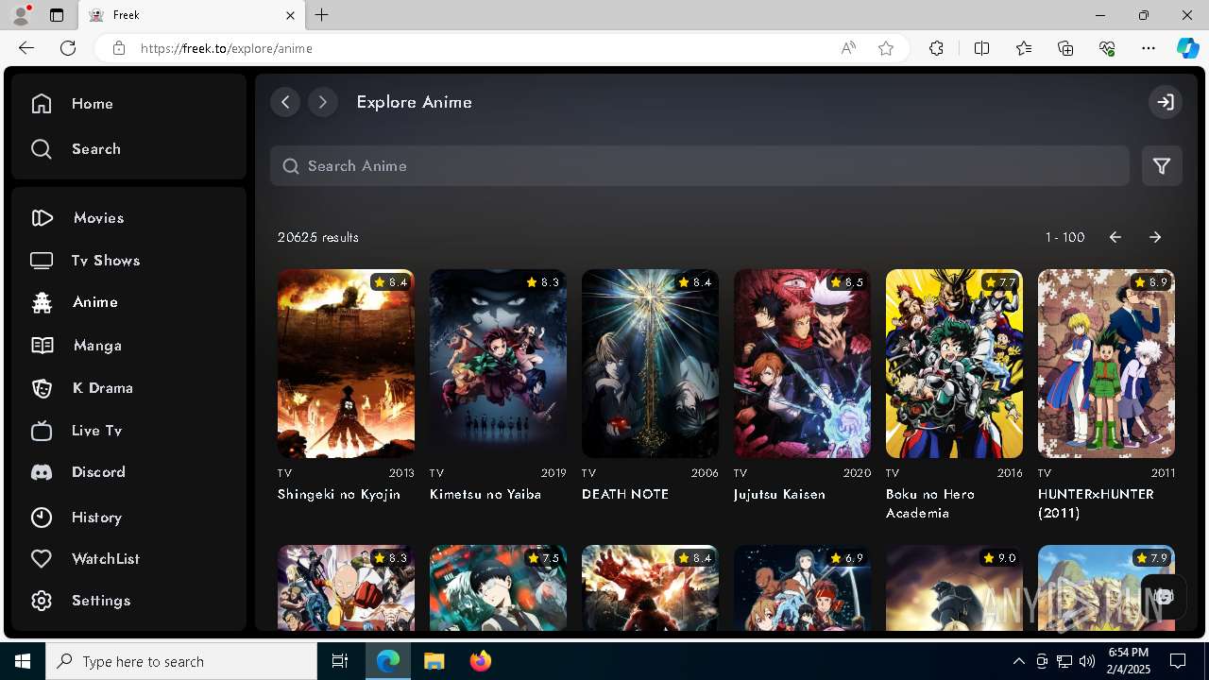Image resolution: width=1209 pixels, height=680 pixels.
Task: Go forward with the Explore Anime right chevron
Action: pos(323,102)
